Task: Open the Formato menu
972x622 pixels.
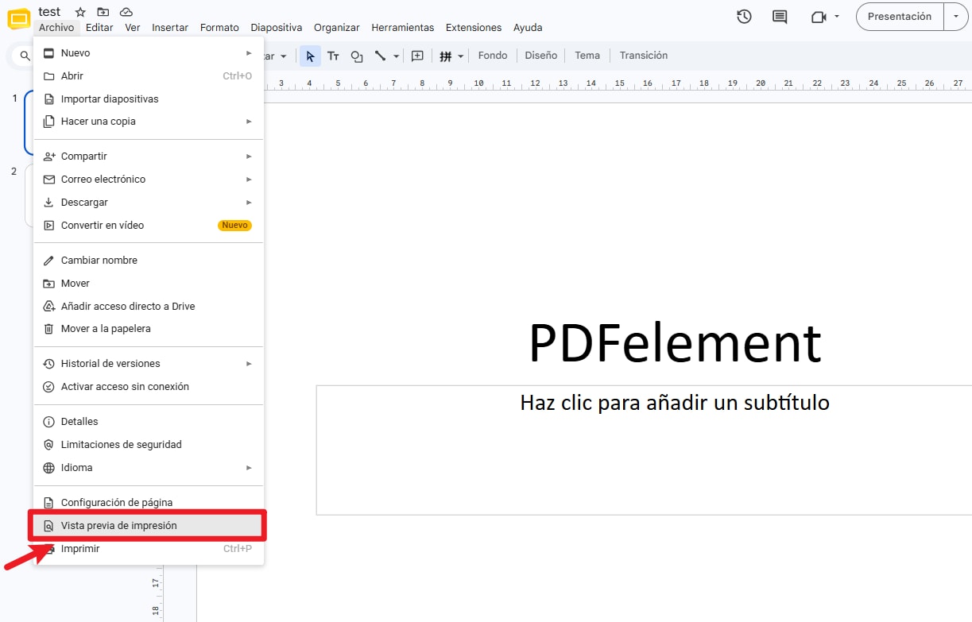Action: [x=219, y=28]
